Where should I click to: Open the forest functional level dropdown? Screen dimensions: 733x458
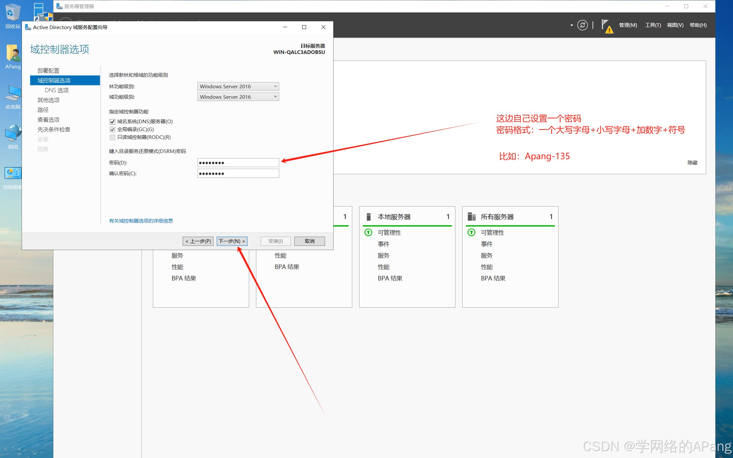pyautogui.click(x=238, y=86)
